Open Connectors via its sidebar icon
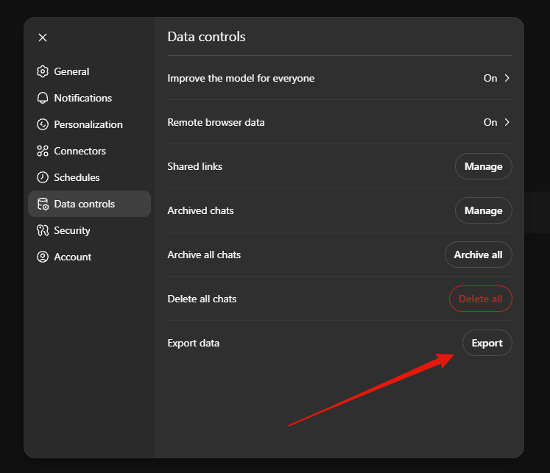 coord(42,151)
